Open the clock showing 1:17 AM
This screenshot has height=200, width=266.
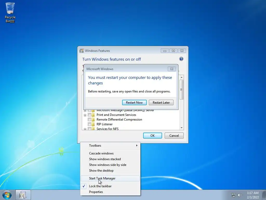(x=253, y=195)
